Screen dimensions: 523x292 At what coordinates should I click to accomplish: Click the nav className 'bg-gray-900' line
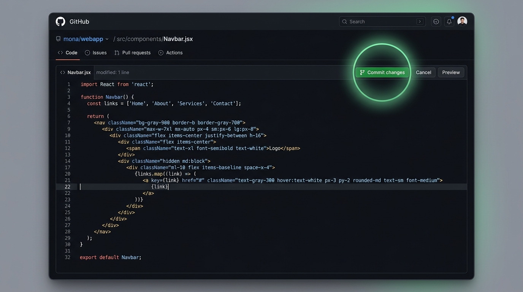(x=170, y=123)
